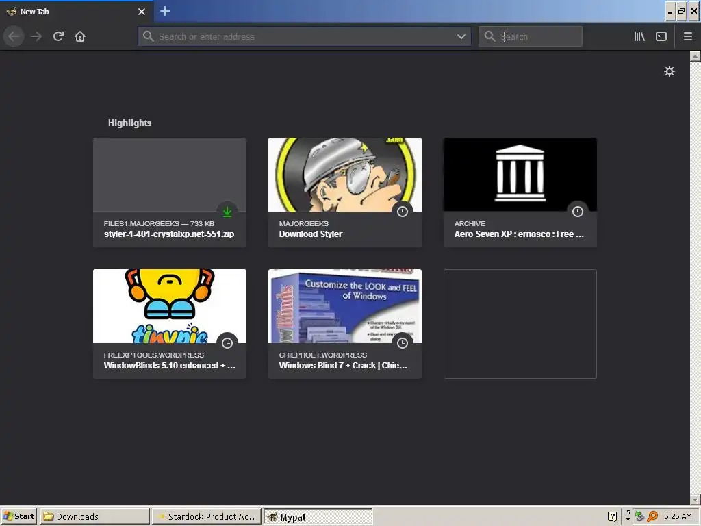Click the scrollbar up arrow
The width and height of the screenshot is (701, 526).
coord(696,56)
